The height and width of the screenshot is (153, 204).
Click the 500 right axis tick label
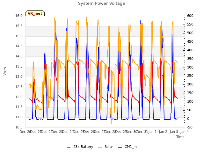pyautogui.click(x=190, y=33)
